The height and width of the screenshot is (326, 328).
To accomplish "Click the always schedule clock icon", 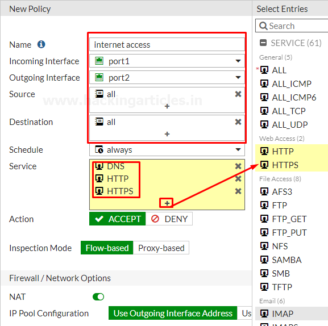I will coord(99,149).
